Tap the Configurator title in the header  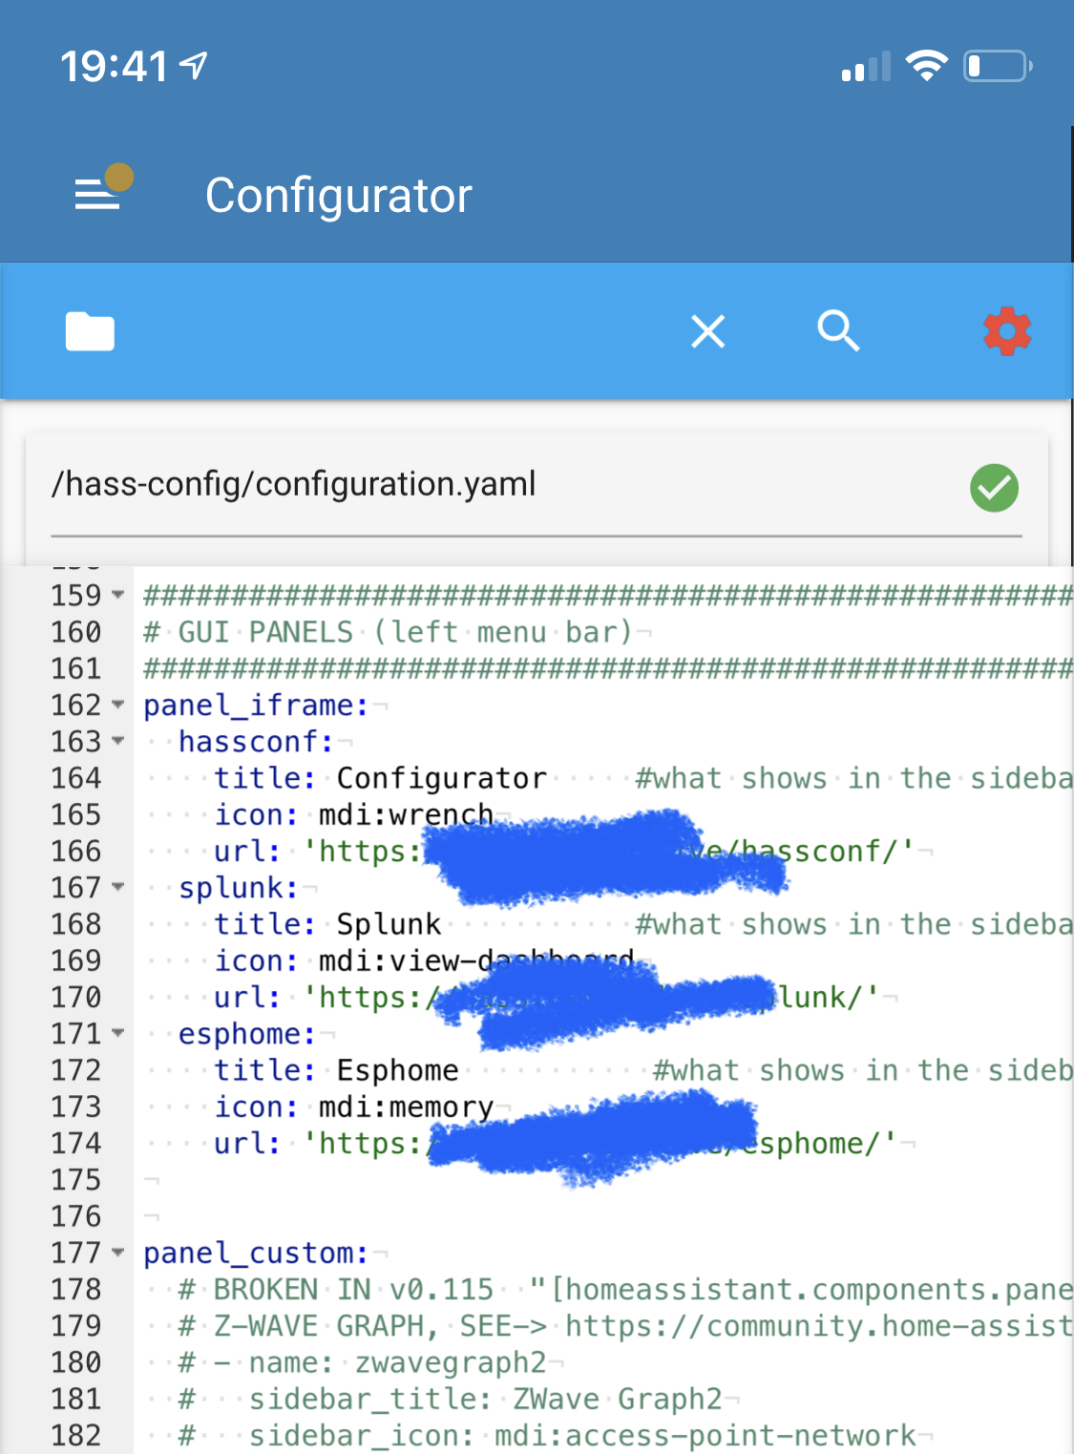point(340,194)
